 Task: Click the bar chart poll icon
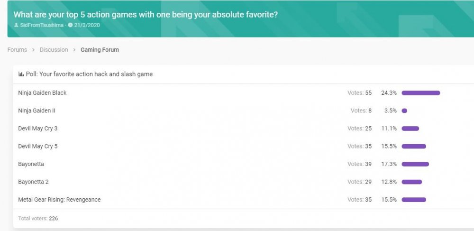pyautogui.click(x=21, y=74)
